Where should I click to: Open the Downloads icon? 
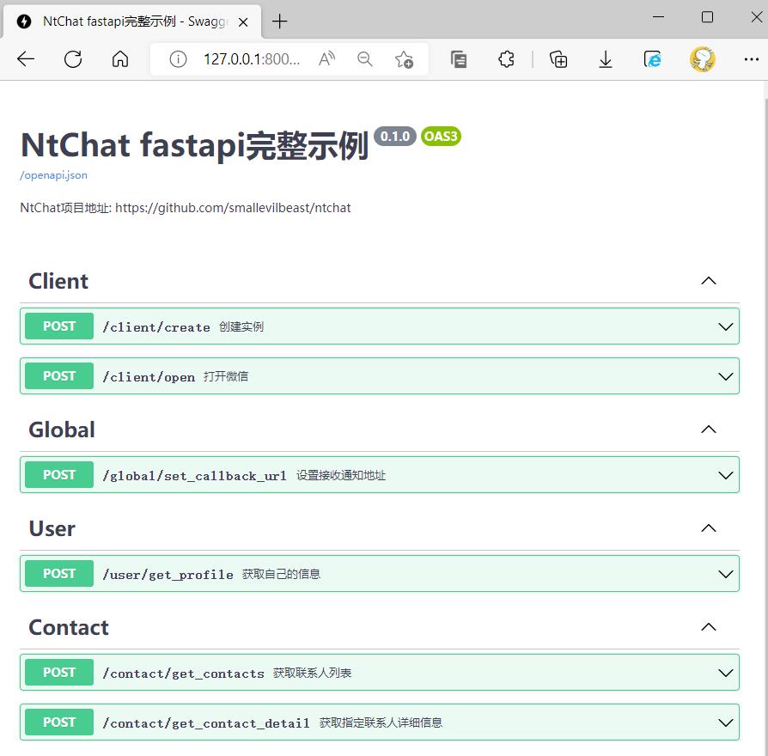[x=606, y=59]
